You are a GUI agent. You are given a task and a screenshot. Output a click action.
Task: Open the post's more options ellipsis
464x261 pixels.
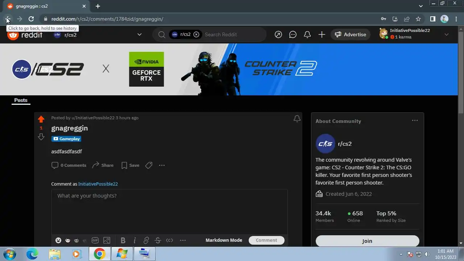click(162, 165)
